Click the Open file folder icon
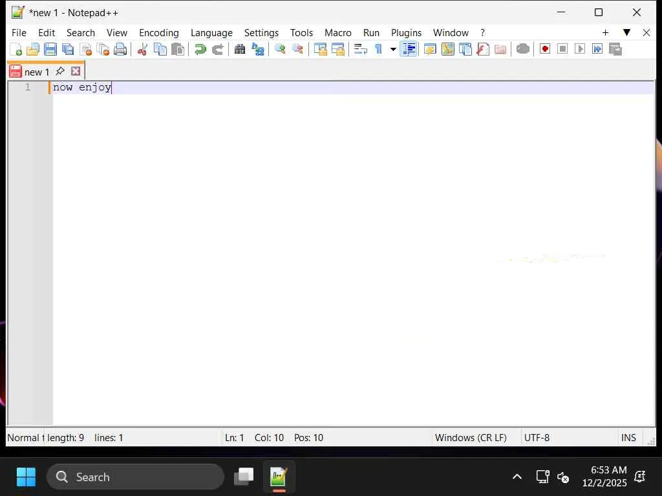Image resolution: width=662 pixels, height=496 pixels. point(33,49)
